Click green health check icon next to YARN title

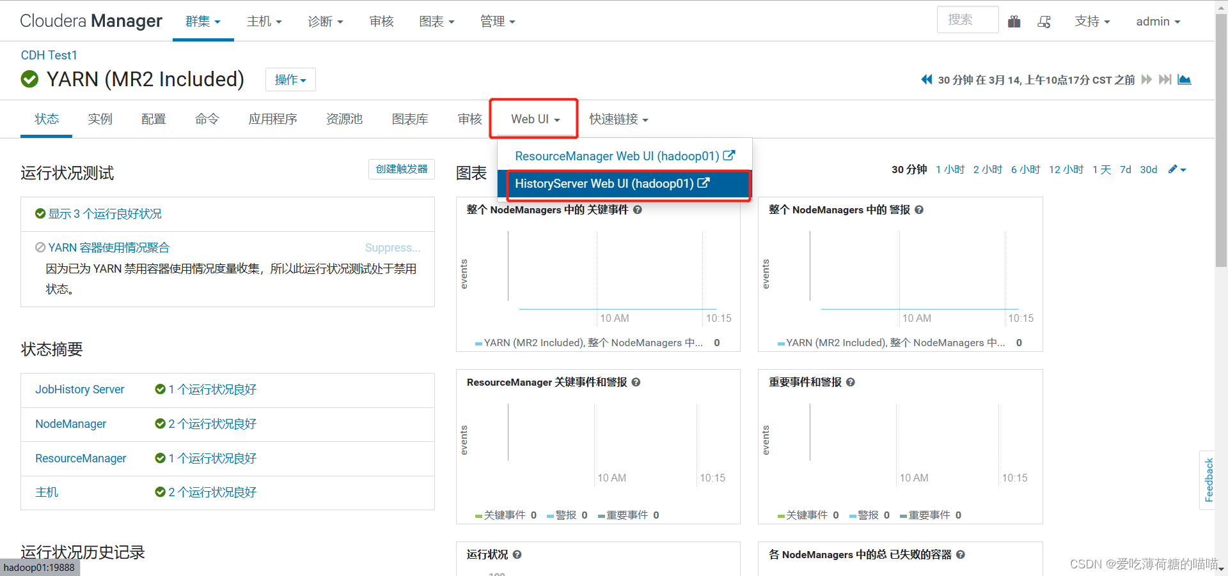pyautogui.click(x=29, y=79)
